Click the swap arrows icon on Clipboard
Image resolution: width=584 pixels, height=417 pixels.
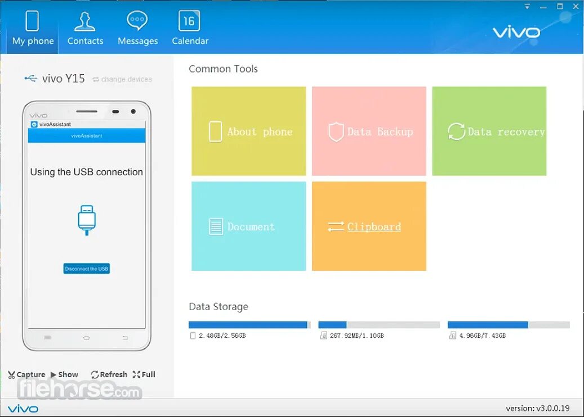click(x=336, y=226)
